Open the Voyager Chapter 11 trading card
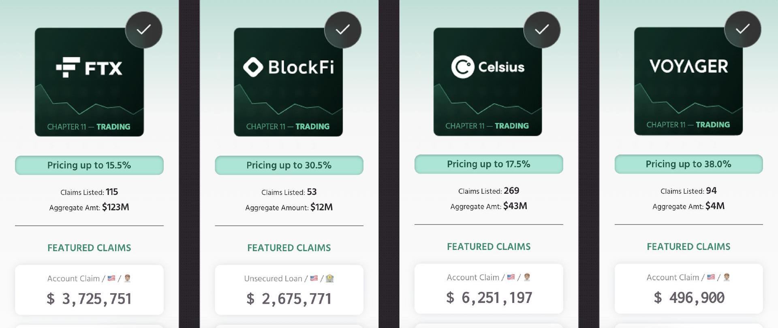 coord(688,81)
